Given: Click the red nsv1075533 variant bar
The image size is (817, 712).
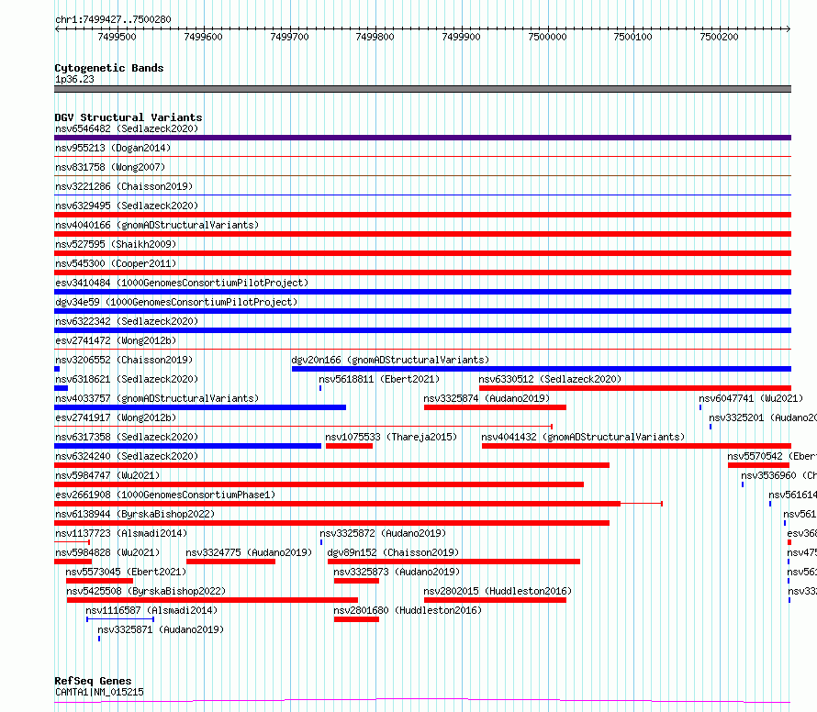Looking at the screenshot, I should [x=349, y=446].
